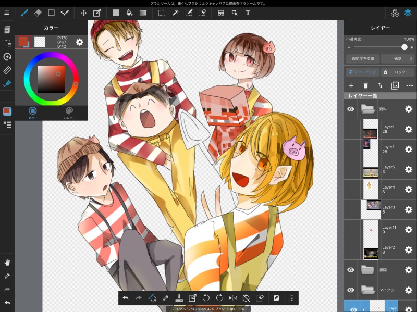Toggle layer ロック lock
This screenshot has width=417, height=312.
pyautogui.click(x=398, y=72)
